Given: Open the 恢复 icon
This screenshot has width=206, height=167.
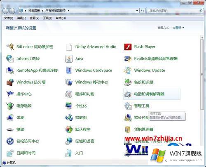Looking at the screenshot, I should pos(10,118).
